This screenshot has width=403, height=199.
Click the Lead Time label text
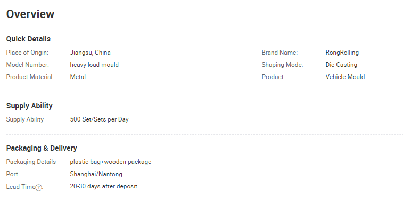coord(21,187)
